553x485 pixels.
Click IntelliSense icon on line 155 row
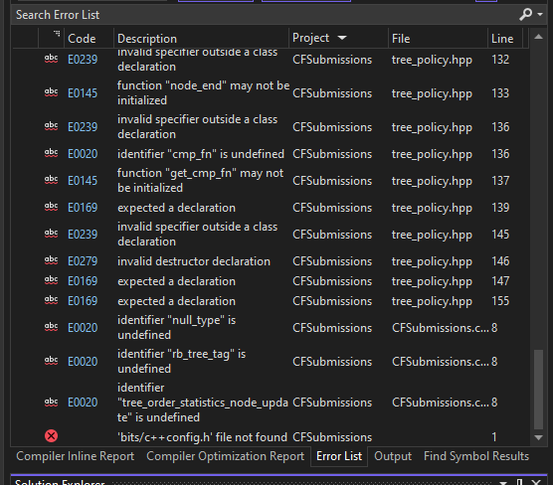pos(51,300)
